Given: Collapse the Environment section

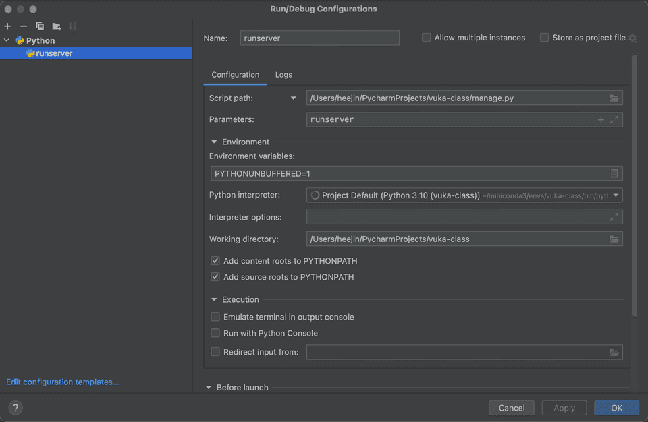Looking at the screenshot, I should pyautogui.click(x=214, y=142).
